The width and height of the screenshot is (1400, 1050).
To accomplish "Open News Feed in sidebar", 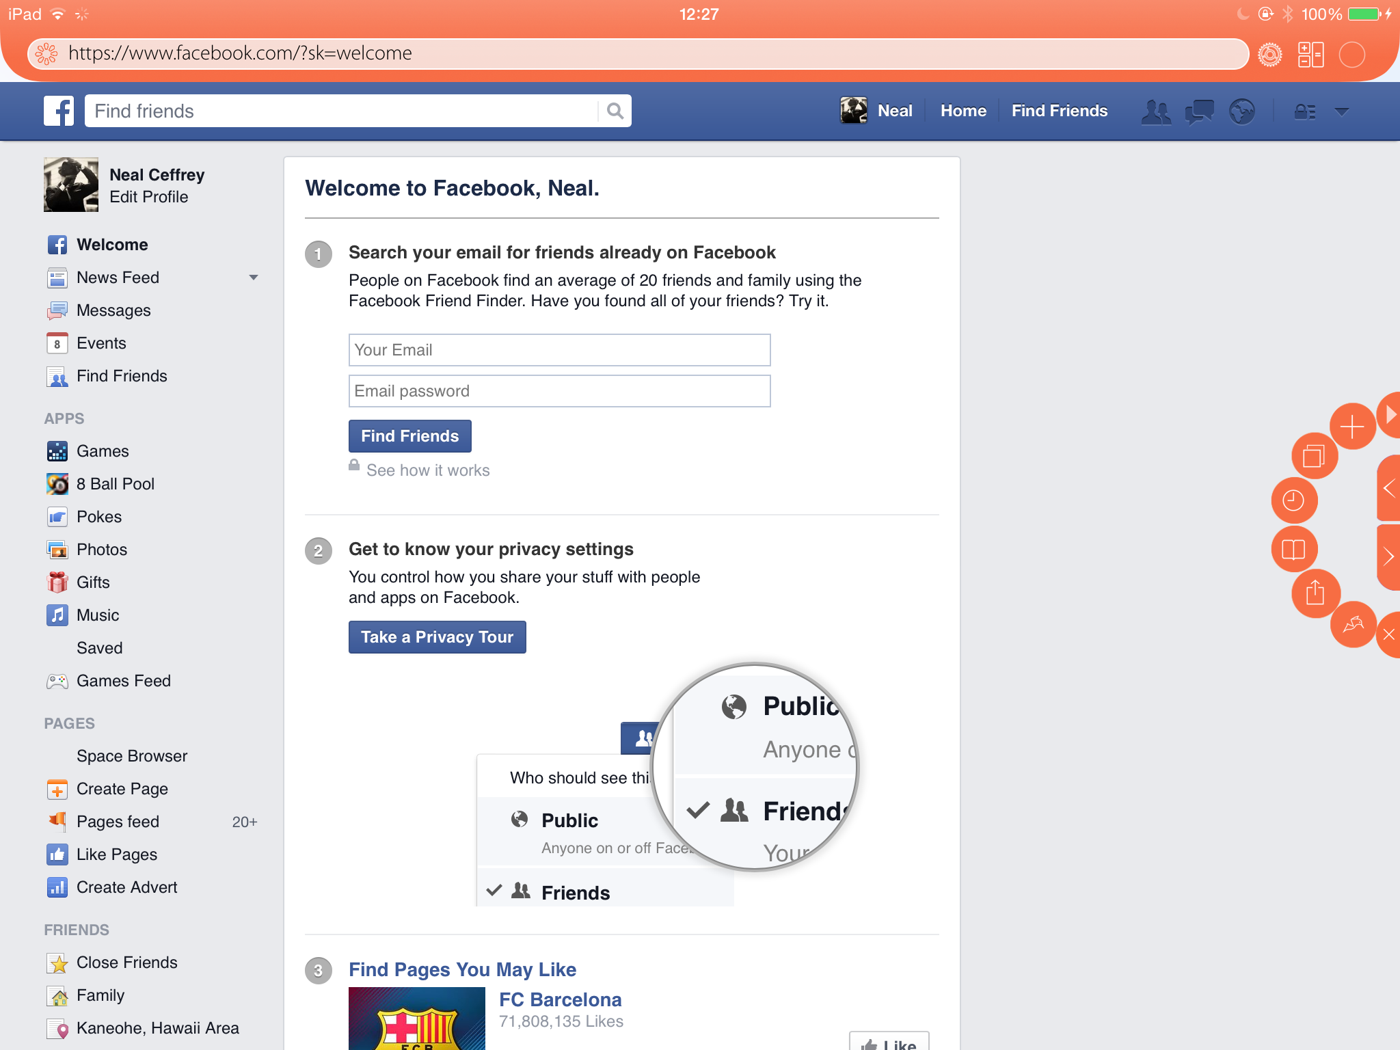I will tap(118, 278).
